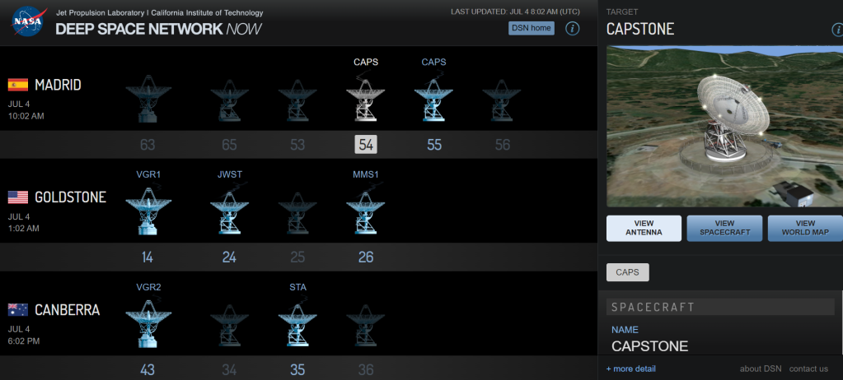Open the contact us link
The image size is (843, 380).
(x=808, y=368)
